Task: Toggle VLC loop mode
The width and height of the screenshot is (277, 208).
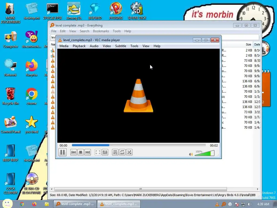Action: coord(122,152)
